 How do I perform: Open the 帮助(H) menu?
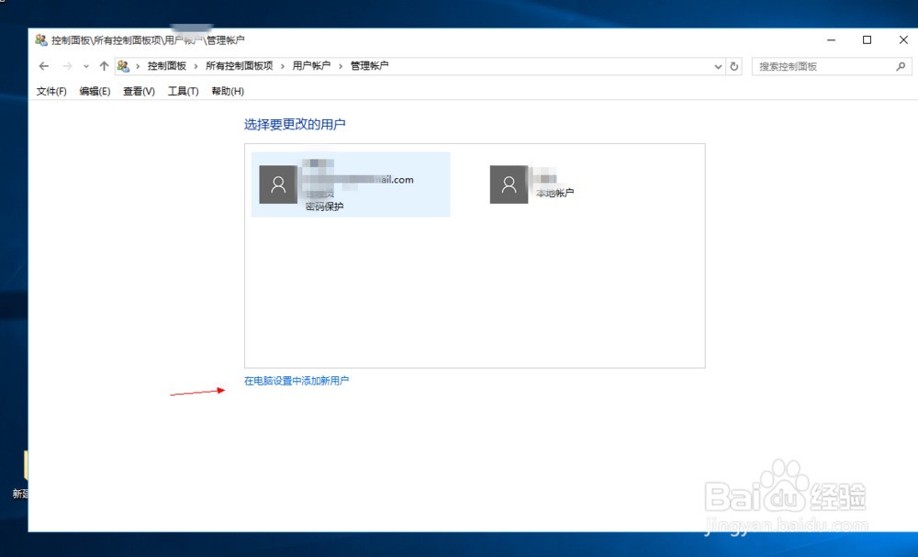click(228, 91)
